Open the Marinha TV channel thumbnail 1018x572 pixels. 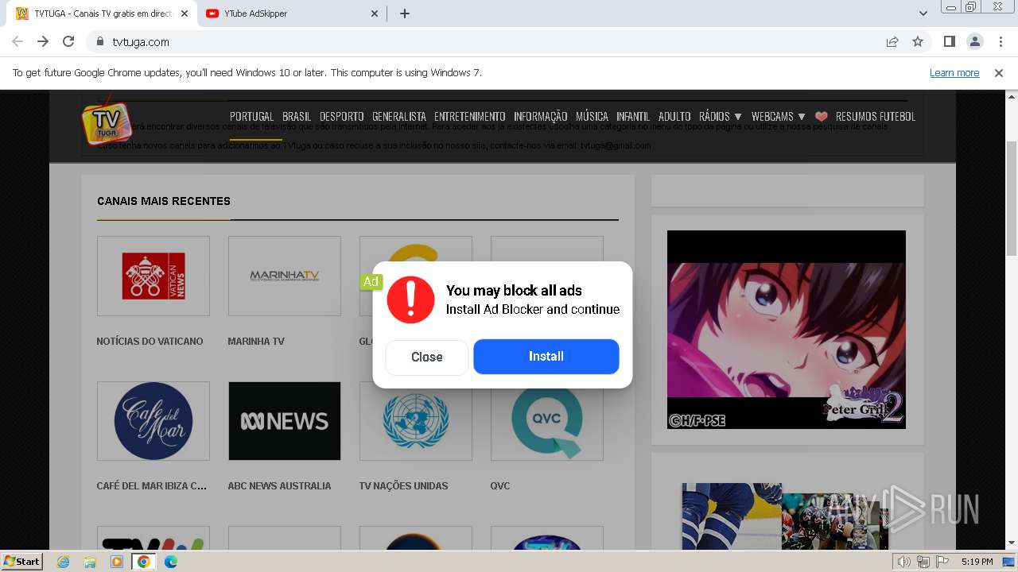coord(285,276)
